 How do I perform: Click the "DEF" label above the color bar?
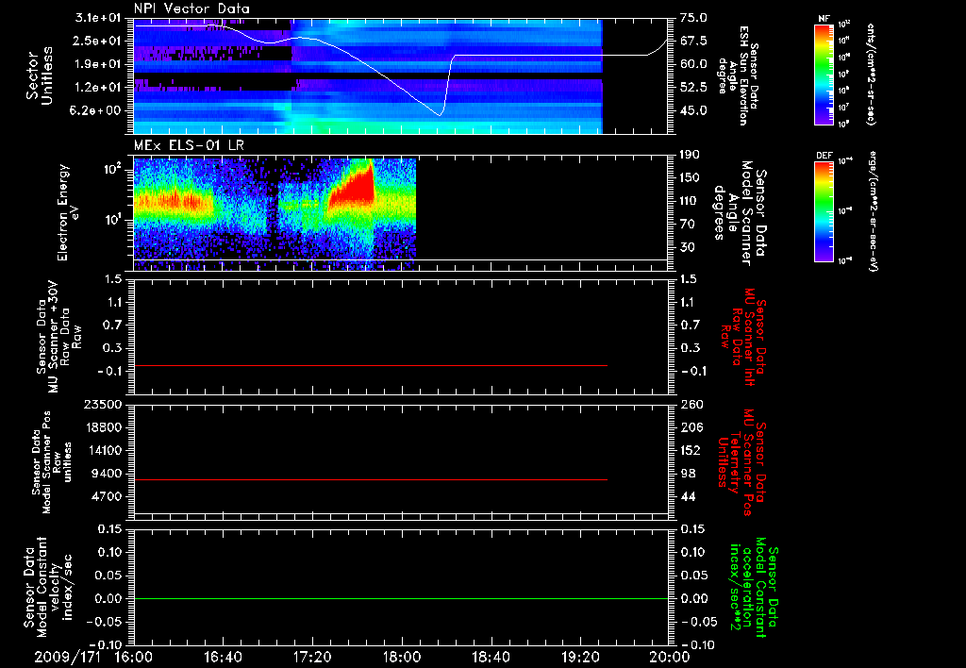tap(824, 156)
